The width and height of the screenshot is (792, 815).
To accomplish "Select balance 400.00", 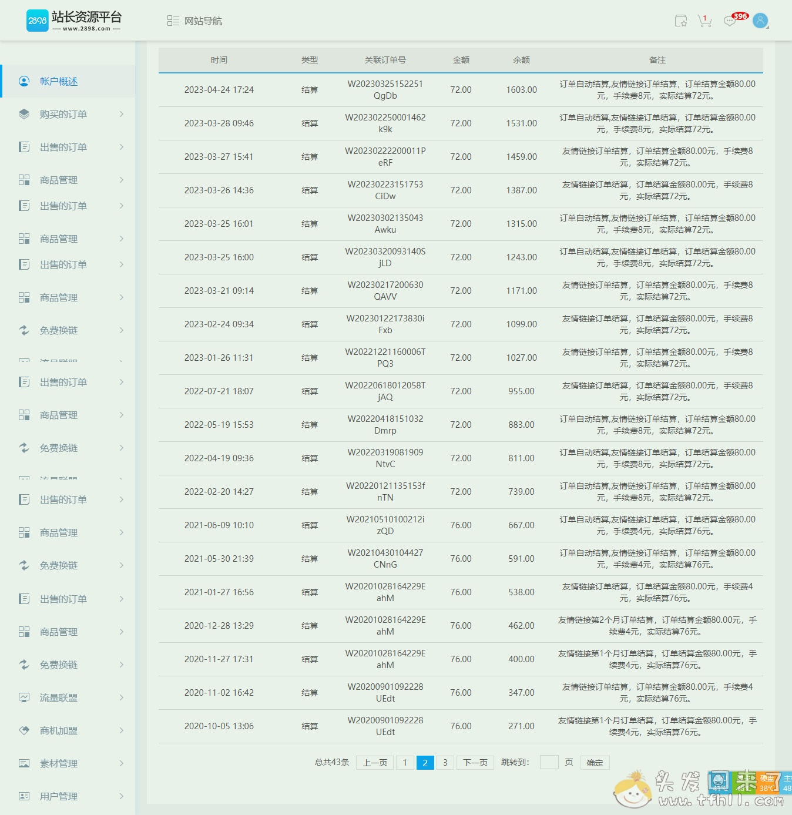I will coord(522,659).
